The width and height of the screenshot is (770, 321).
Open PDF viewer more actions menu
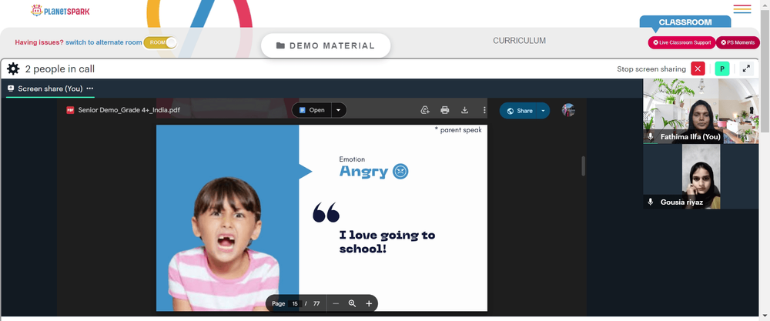[x=484, y=110]
